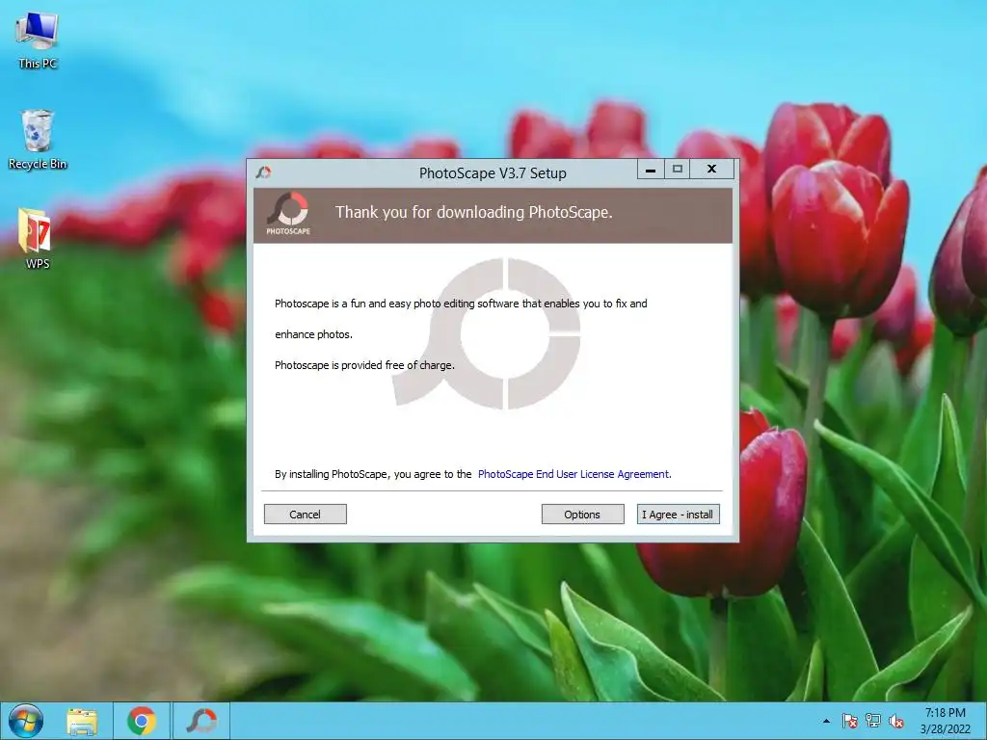Click the I Agree - install button
This screenshot has width=987, height=740.
(678, 515)
